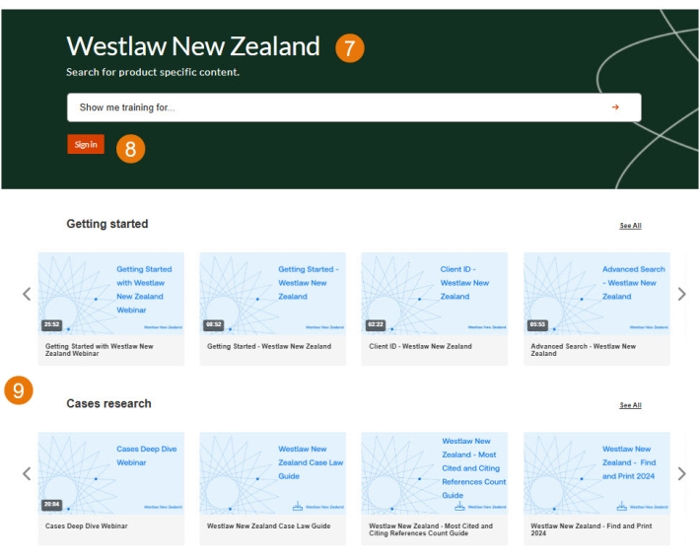
Task: Click download icon on Most Cited Guide card
Action: pos(459,506)
